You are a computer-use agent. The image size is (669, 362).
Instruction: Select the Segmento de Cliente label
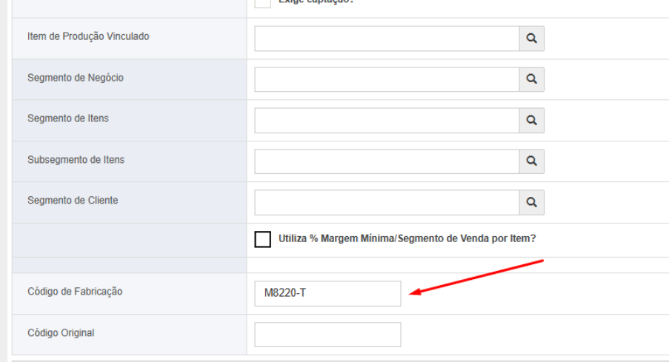73,201
